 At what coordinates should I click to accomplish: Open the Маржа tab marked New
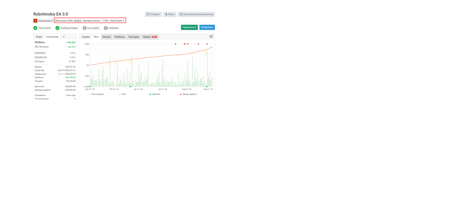coord(150,37)
